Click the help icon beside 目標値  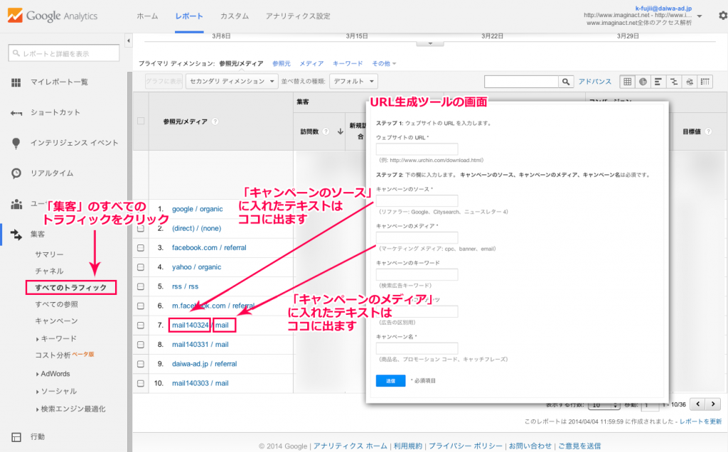click(x=709, y=131)
